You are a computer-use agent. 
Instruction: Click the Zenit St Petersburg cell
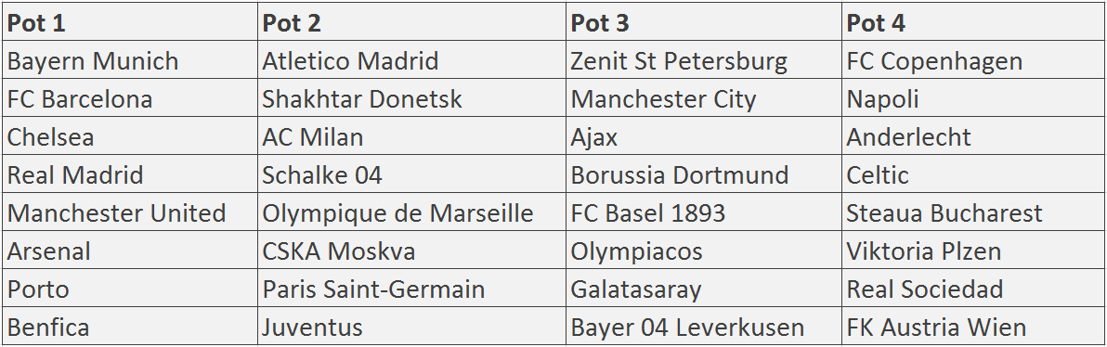(x=704, y=60)
